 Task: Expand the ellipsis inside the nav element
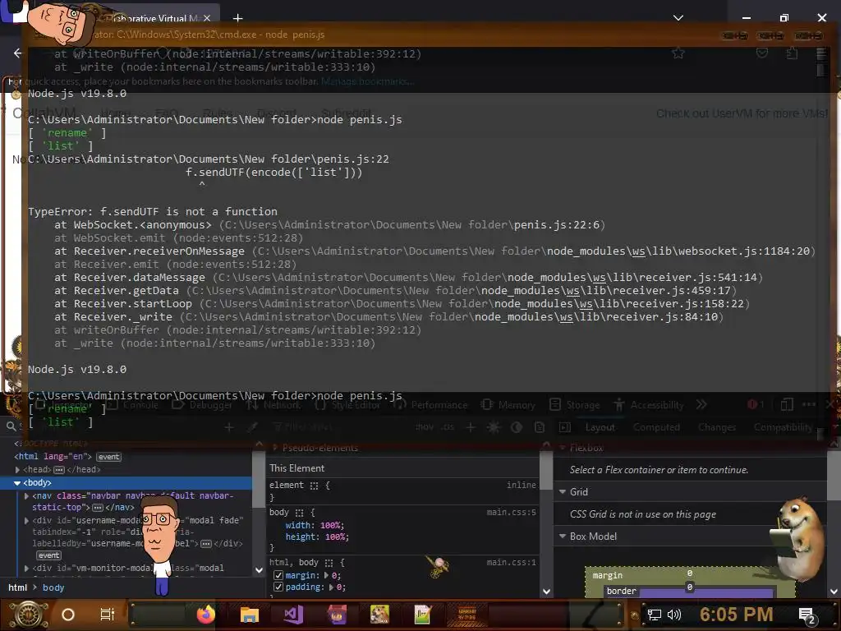[x=98, y=508]
